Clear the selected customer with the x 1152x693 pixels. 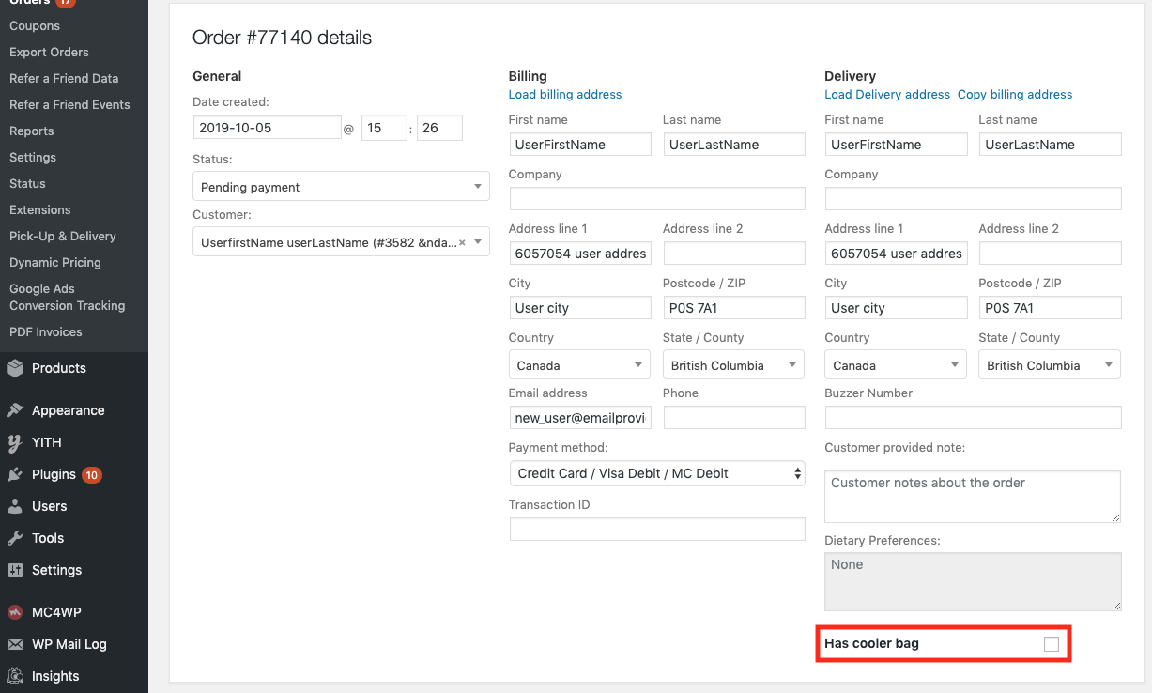point(462,242)
